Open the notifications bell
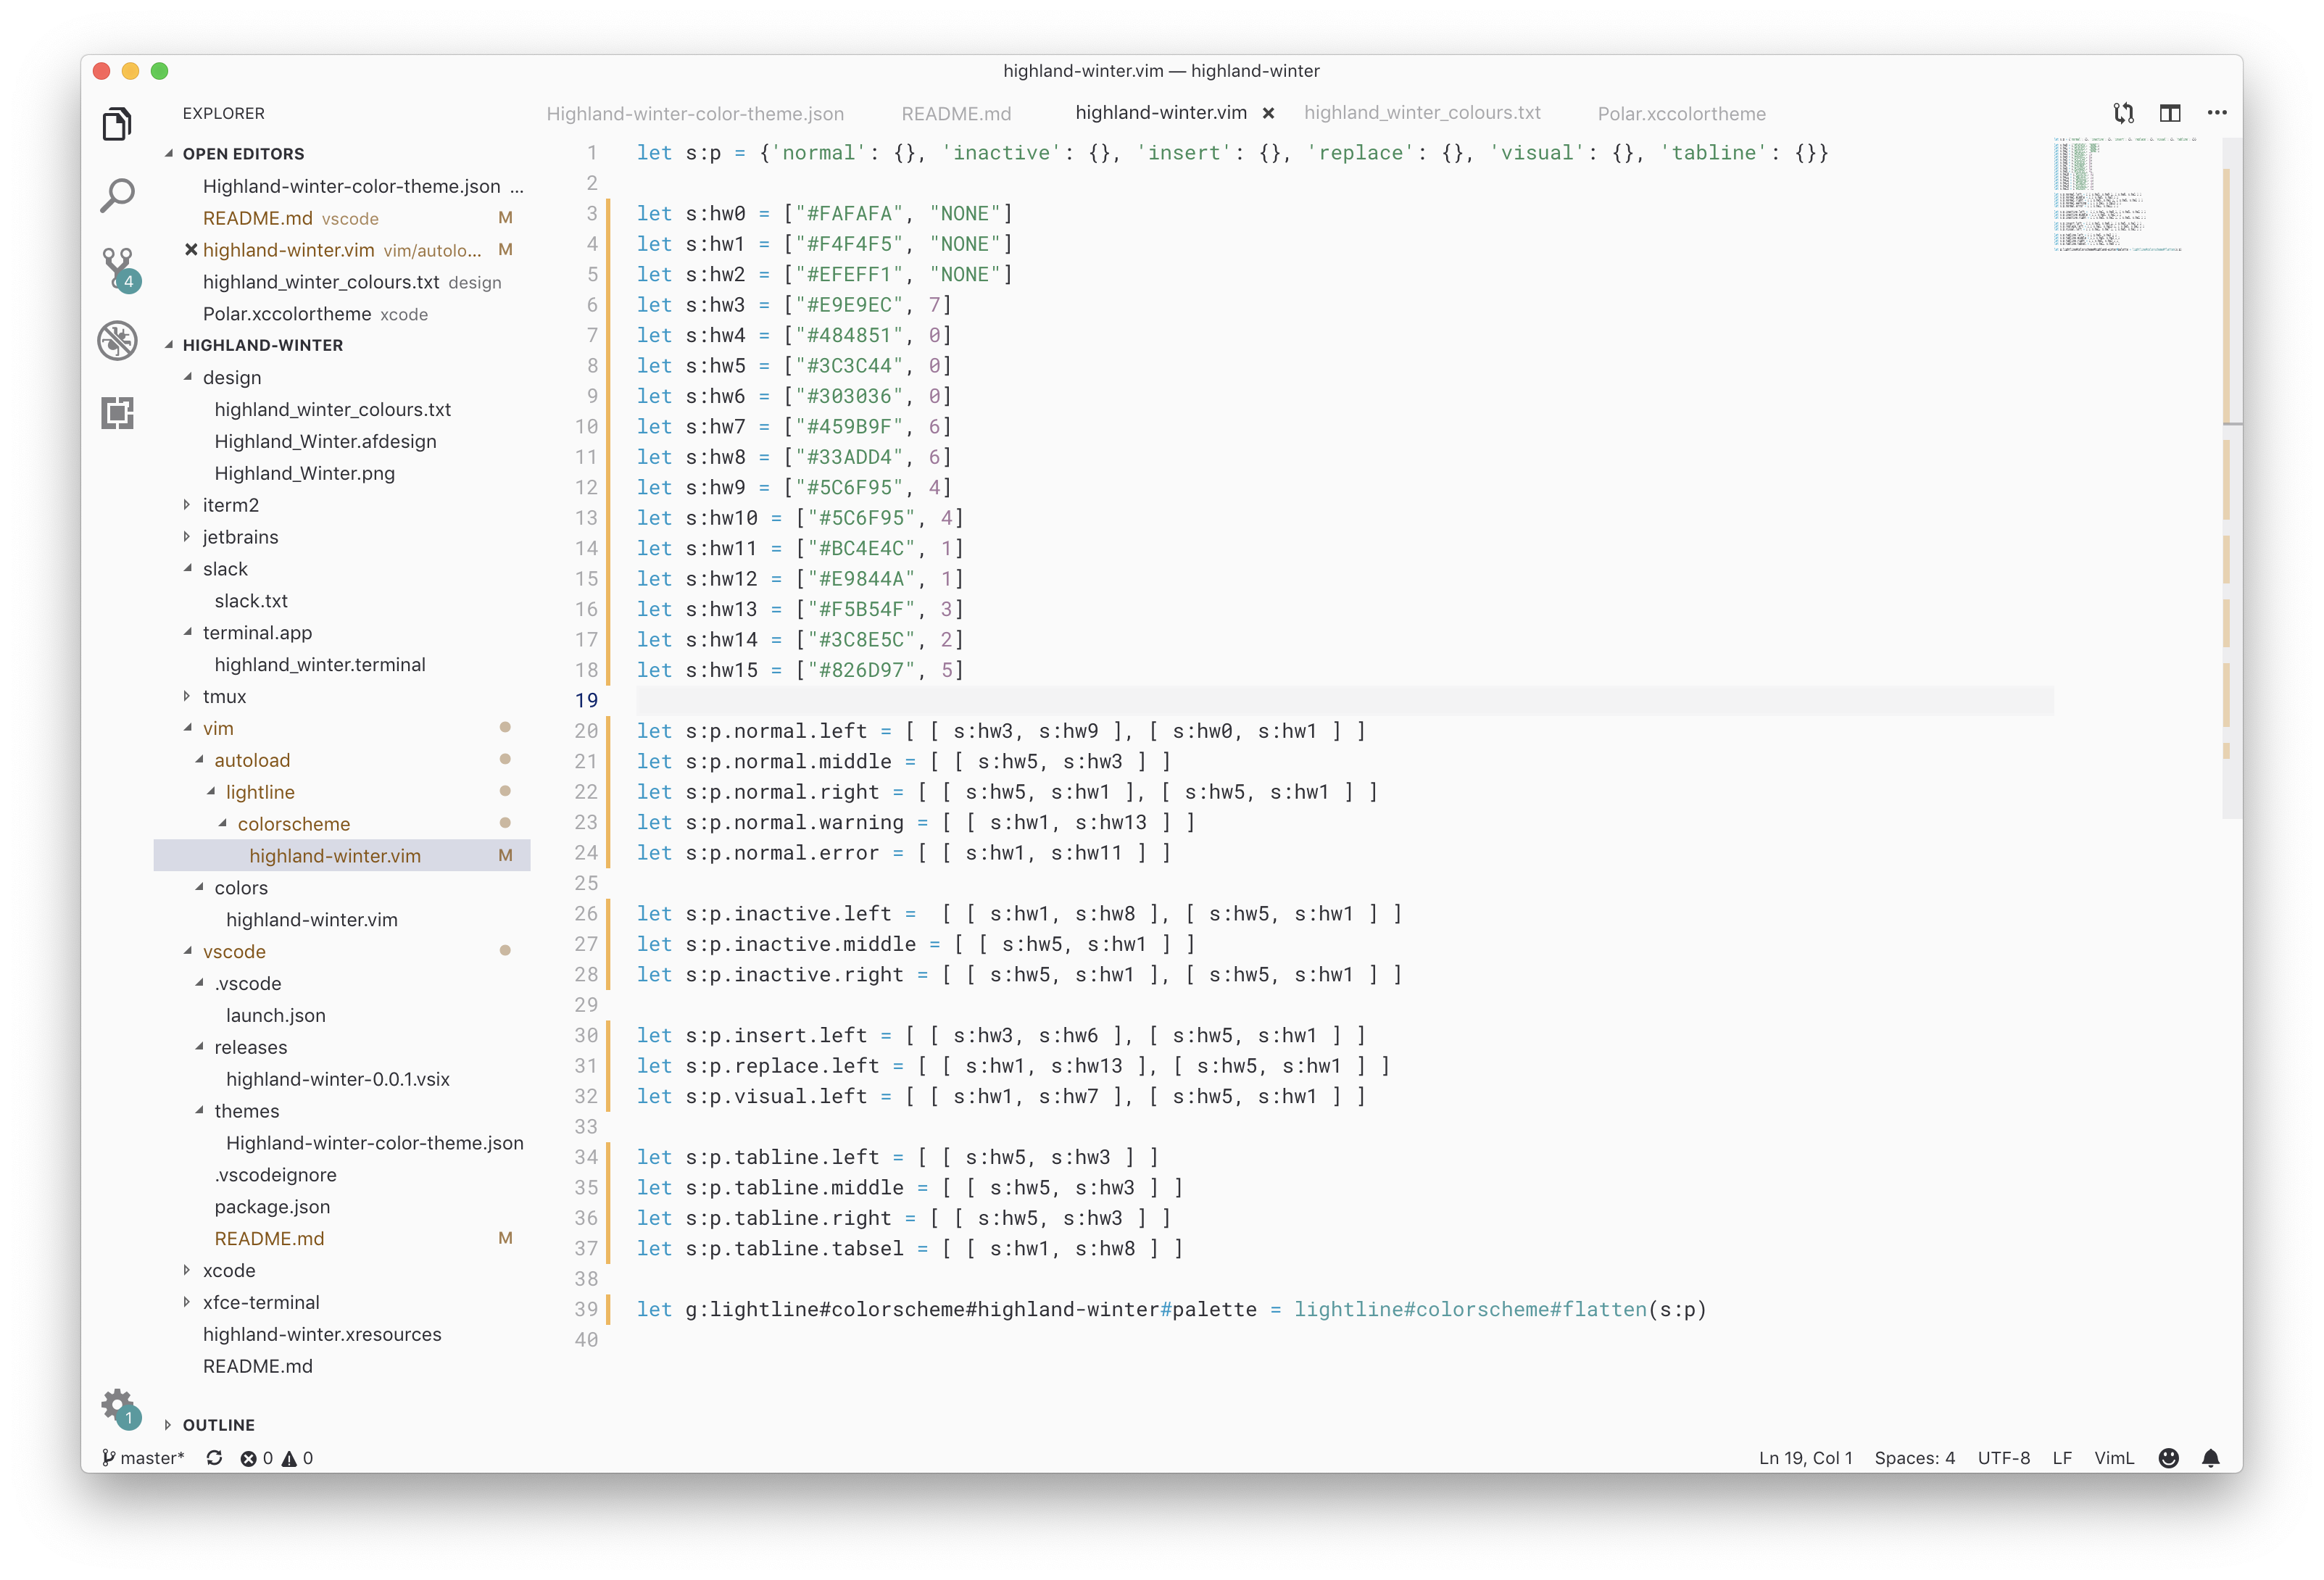The width and height of the screenshot is (2324, 1580). [x=2211, y=1458]
